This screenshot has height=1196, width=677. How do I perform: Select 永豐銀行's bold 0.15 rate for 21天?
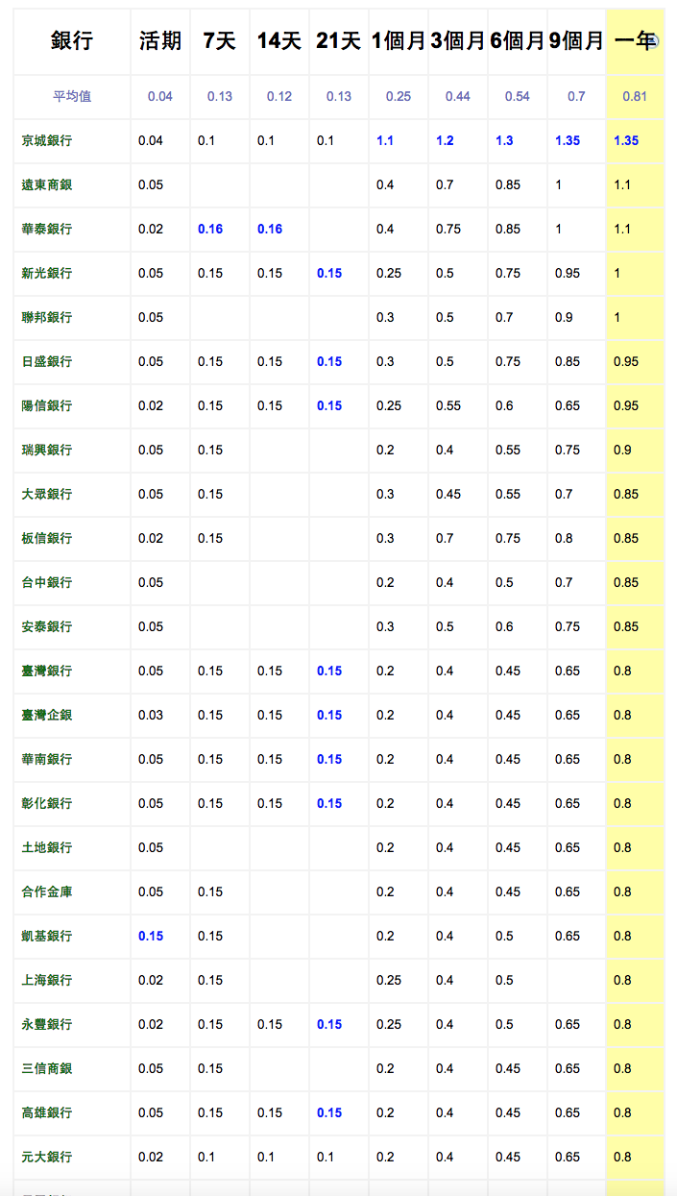tap(329, 1024)
